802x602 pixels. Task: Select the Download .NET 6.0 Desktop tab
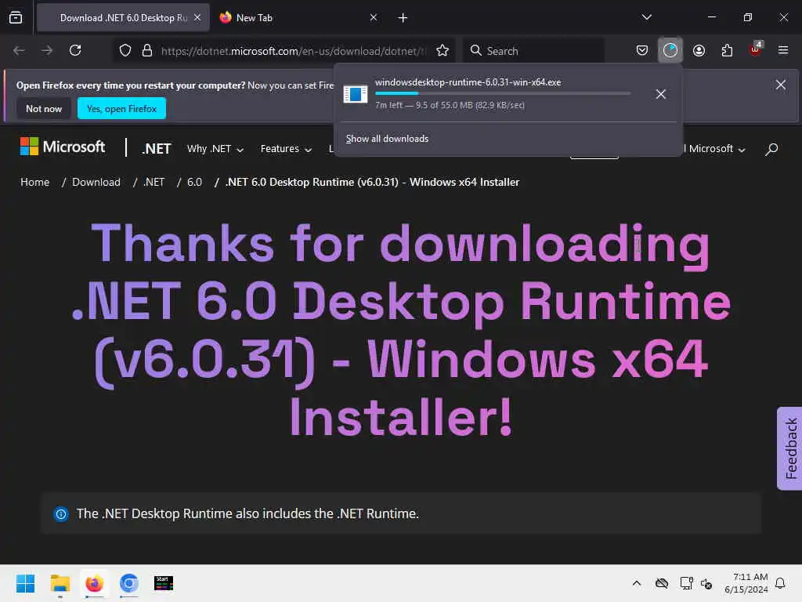point(123,17)
